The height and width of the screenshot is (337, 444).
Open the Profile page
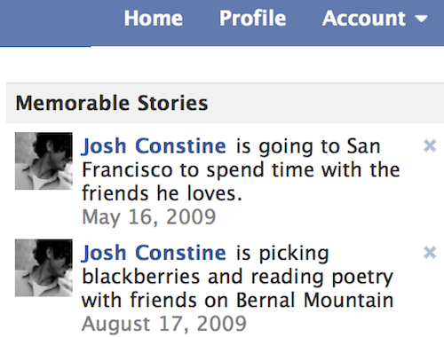pyautogui.click(x=252, y=19)
